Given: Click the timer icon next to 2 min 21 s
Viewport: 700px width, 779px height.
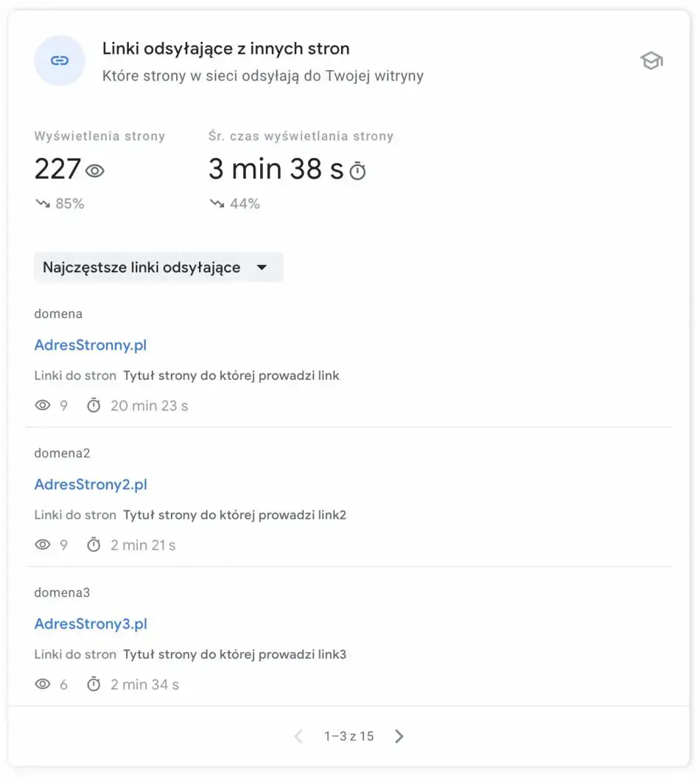Looking at the screenshot, I should (x=94, y=544).
